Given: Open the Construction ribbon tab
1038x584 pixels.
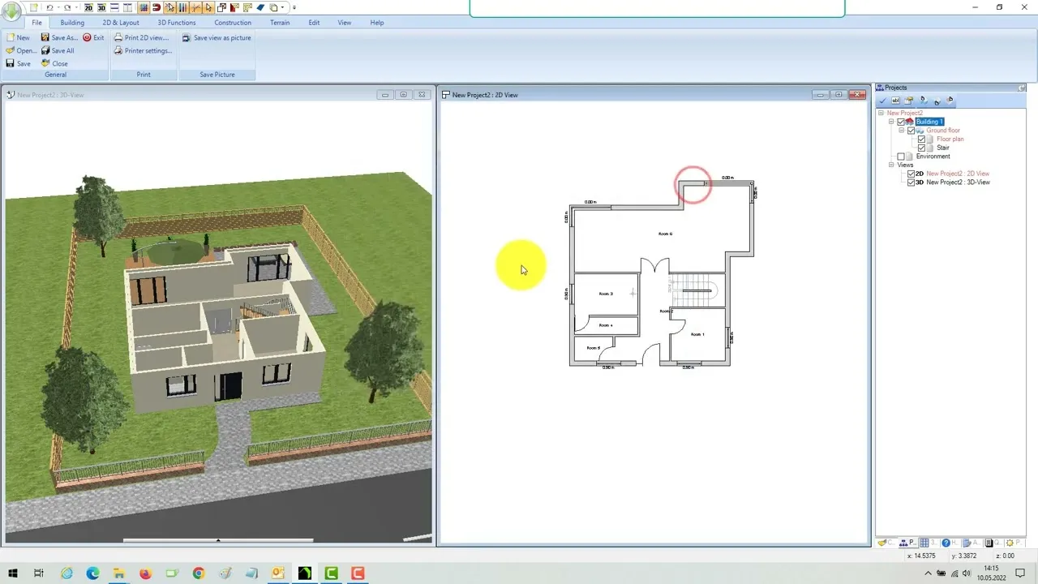Looking at the screenshot, I should (x=233, y=23).
